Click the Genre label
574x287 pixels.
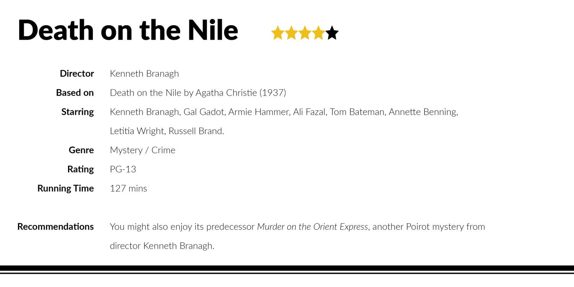[x=81, y=150]
